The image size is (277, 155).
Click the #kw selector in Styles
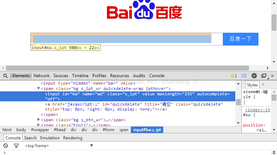tap(247, 115)
